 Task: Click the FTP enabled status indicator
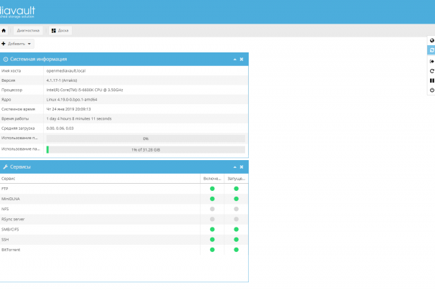[212, 189]
